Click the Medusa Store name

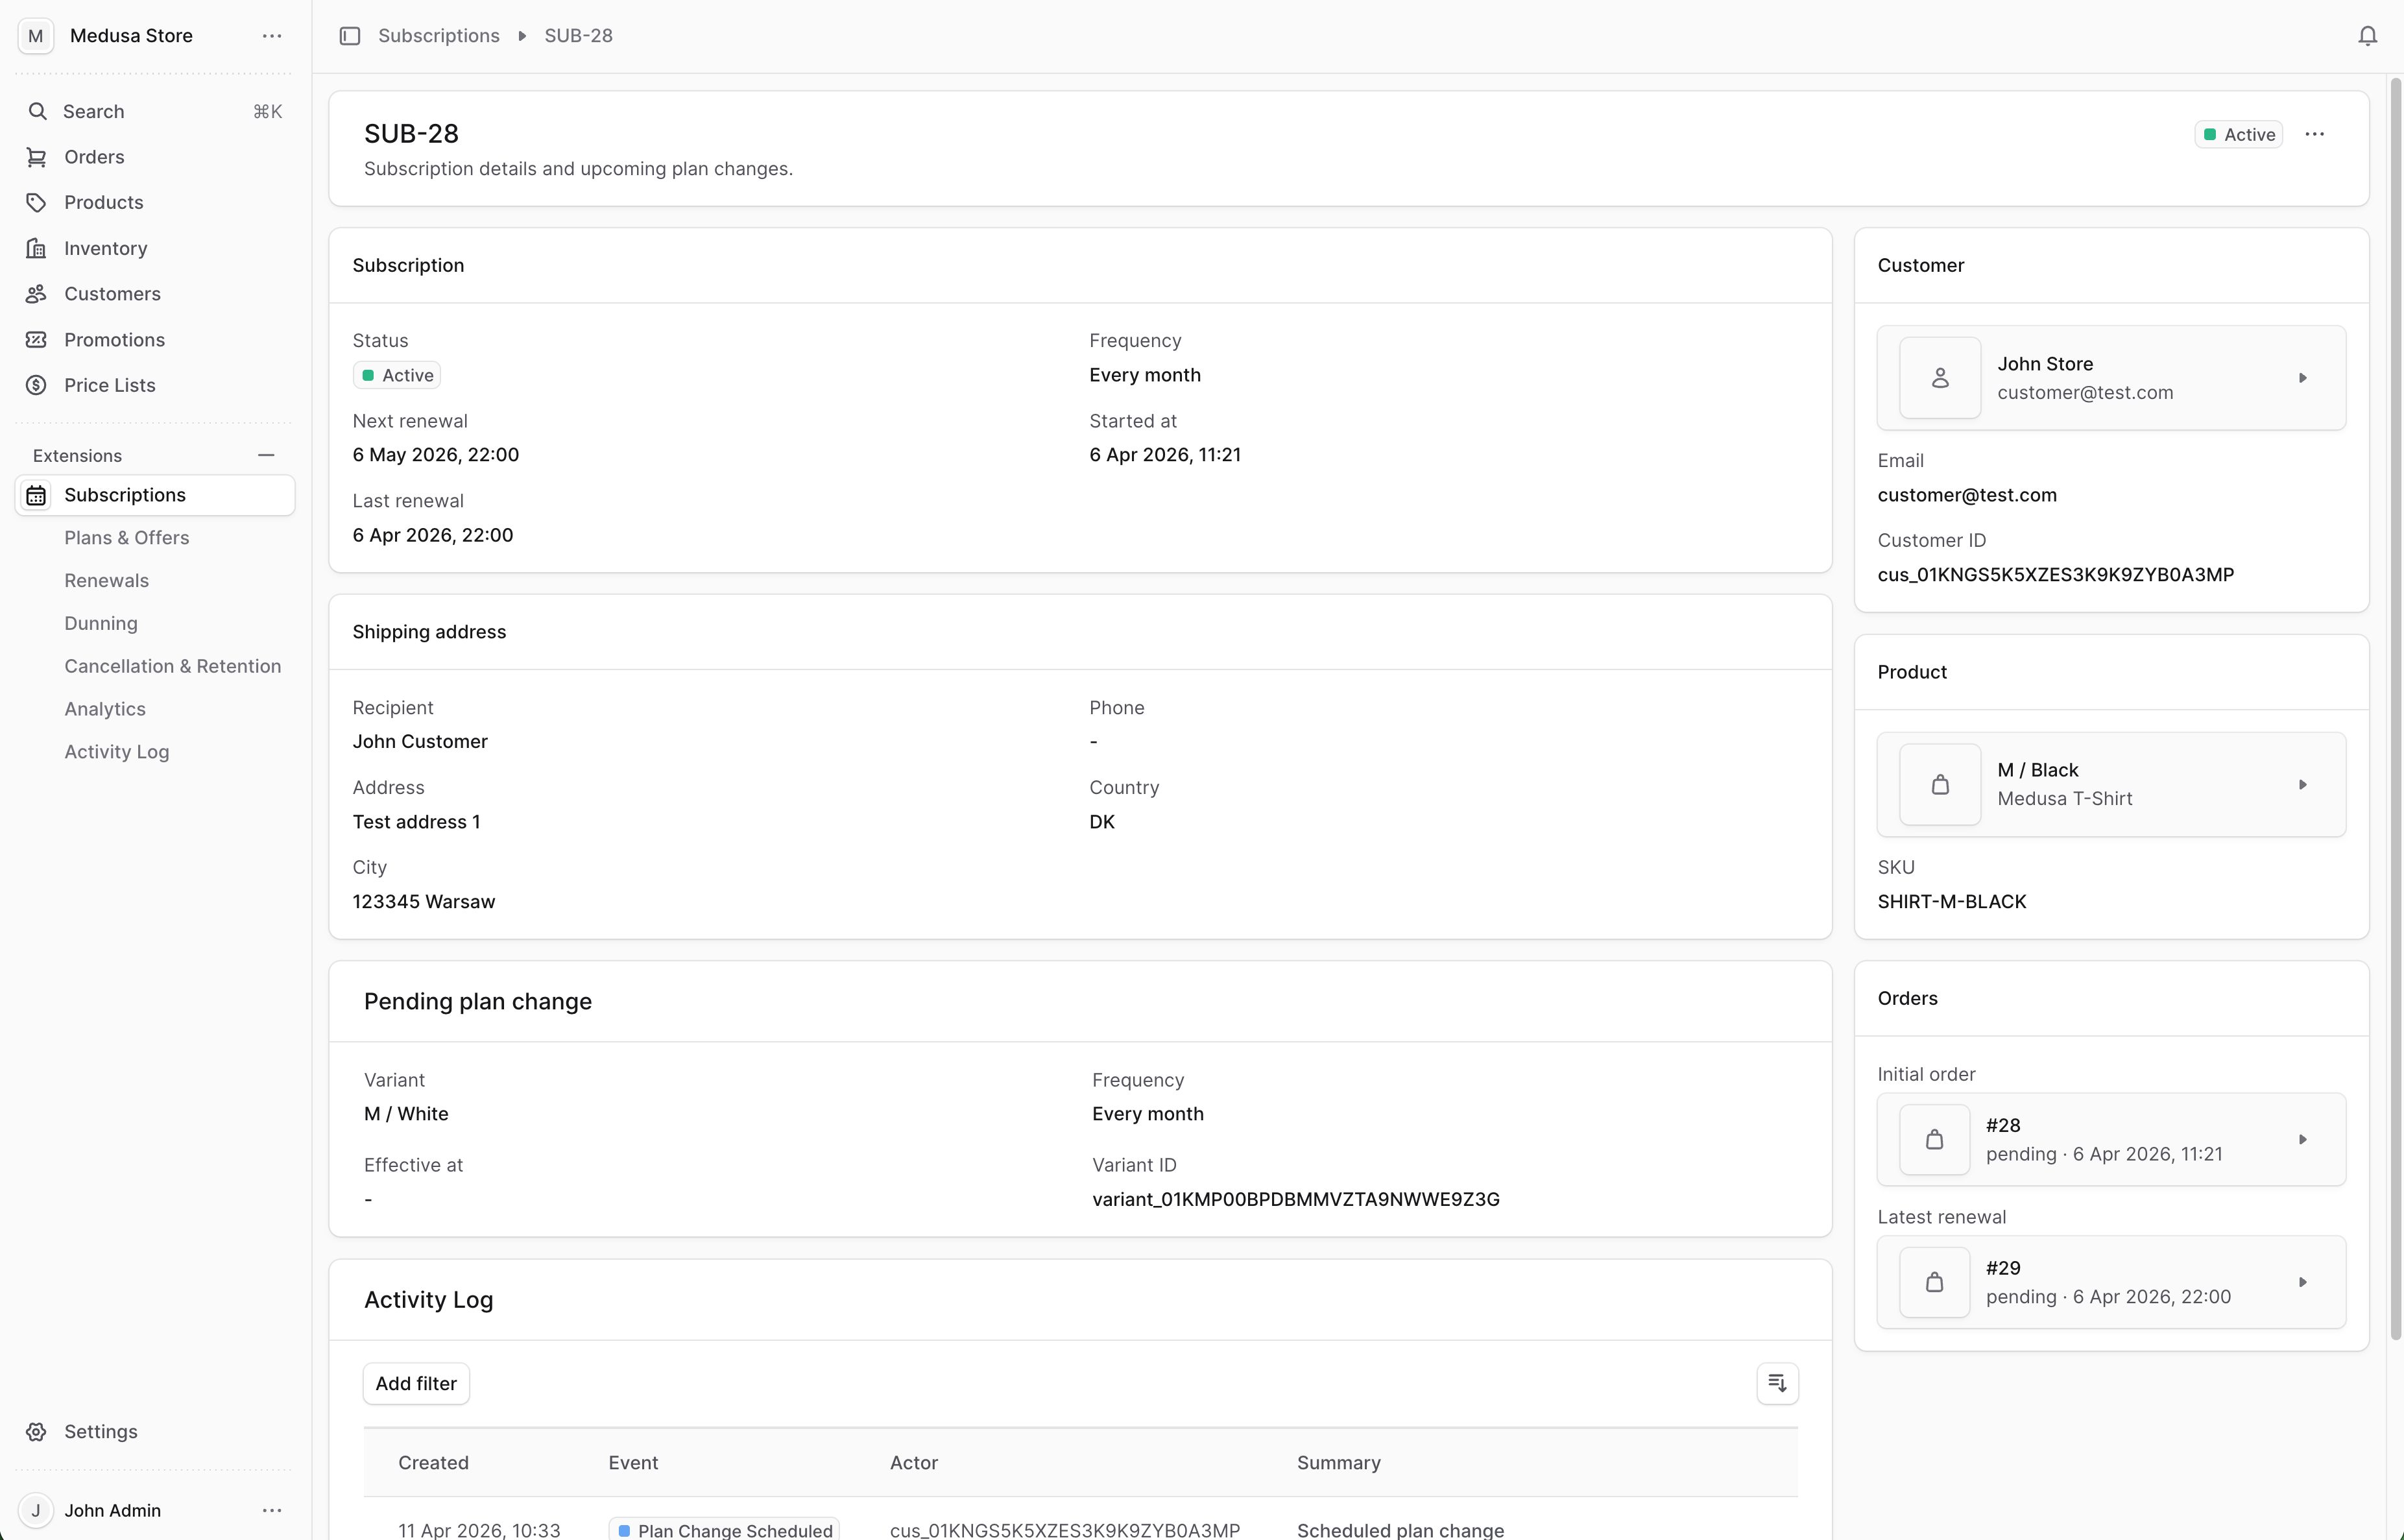point(131,36)
